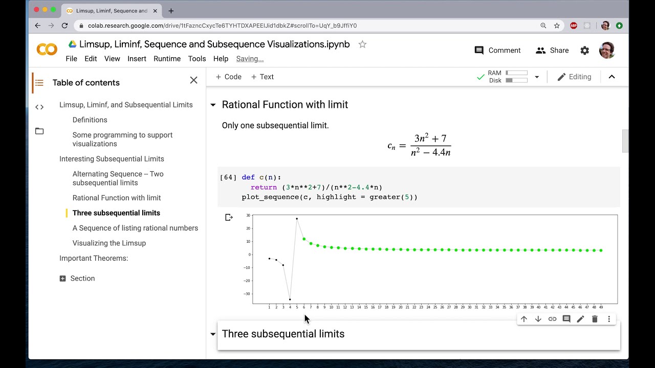Open the browser zoom magnifier icon
655x368 pixels.
pos(543,26)
